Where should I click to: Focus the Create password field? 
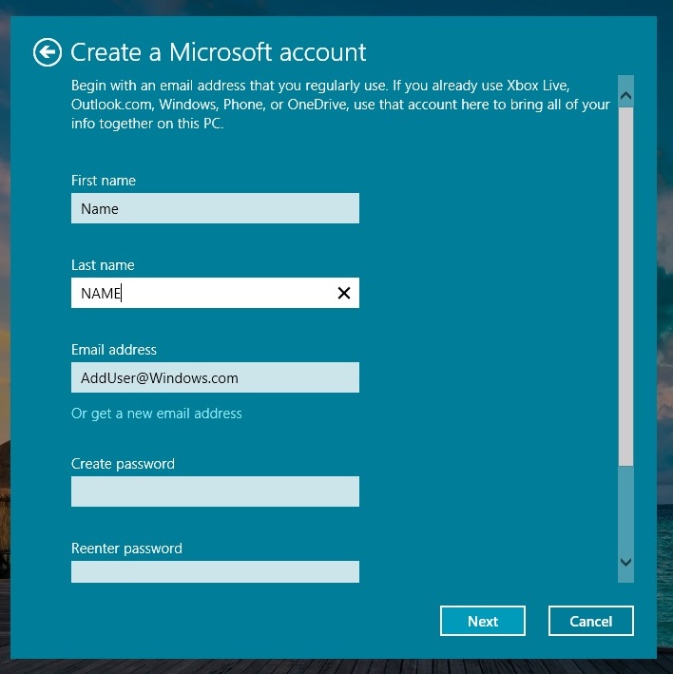215,491
